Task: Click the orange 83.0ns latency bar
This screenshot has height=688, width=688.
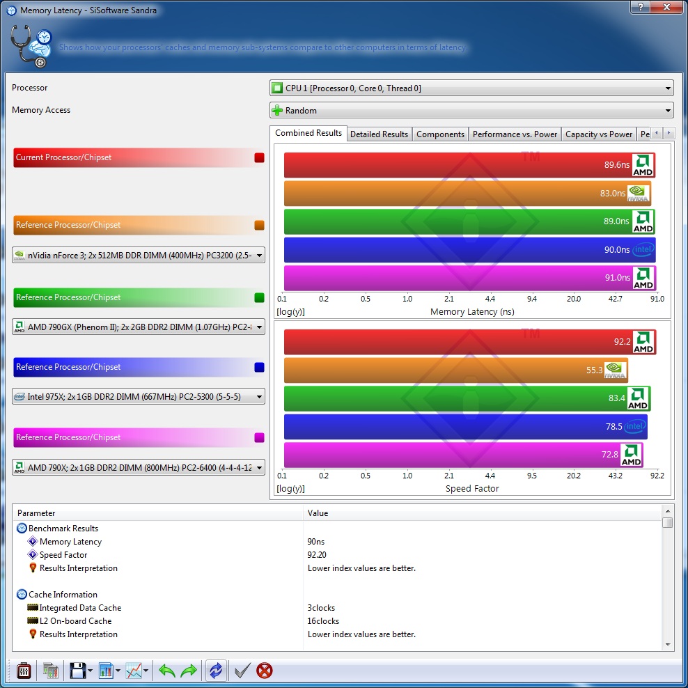Action: (x=467, y=193)
